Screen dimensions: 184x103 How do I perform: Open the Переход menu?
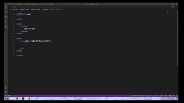30,4
